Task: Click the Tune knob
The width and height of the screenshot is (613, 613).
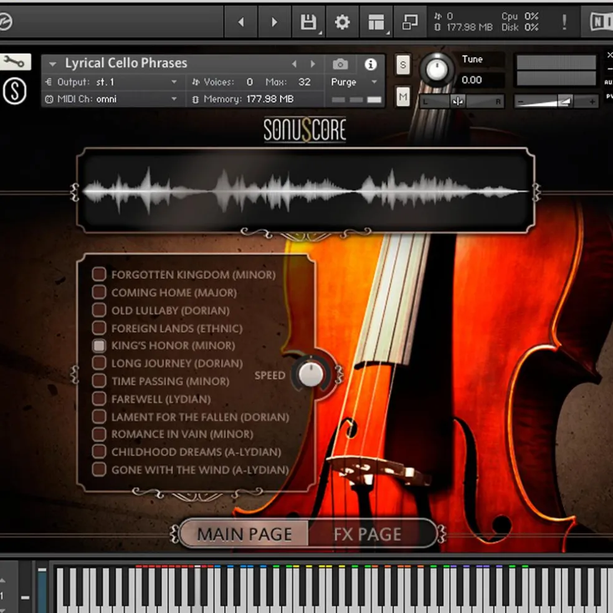Action: [x=437, y=70]
